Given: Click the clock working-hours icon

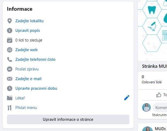Looking at the screenshot, I should click(x=10, y=88).
